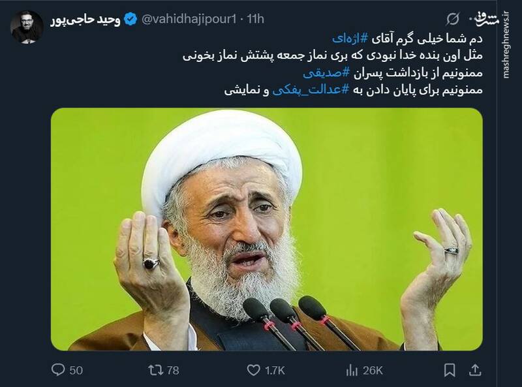Open the display name وحید حاجی‌پور

pyautogui.click(x=85, y=20)
